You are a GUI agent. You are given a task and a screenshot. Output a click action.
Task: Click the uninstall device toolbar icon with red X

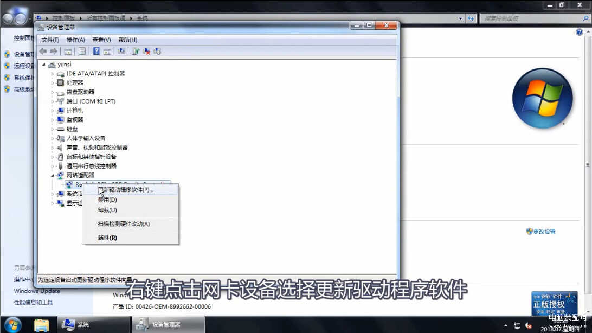tap(146, 52)
